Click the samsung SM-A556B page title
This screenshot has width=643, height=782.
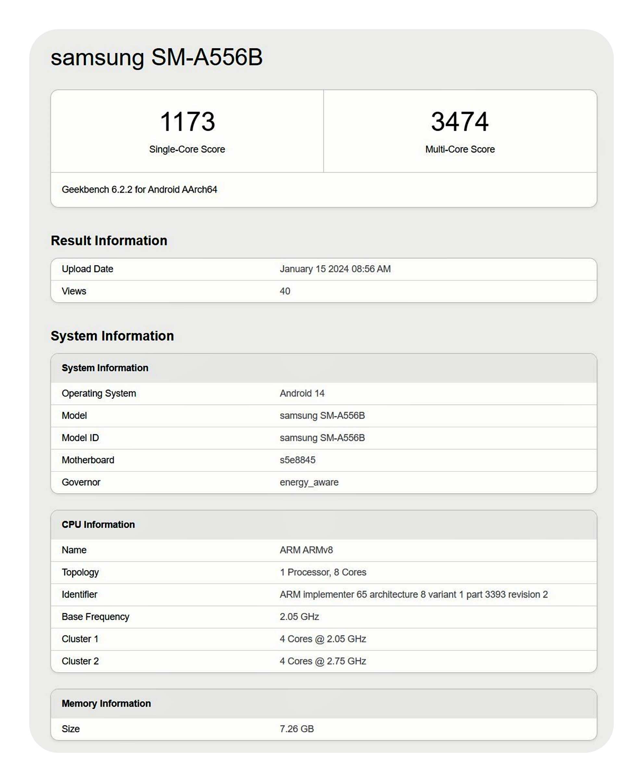click(x=156, y=57)
